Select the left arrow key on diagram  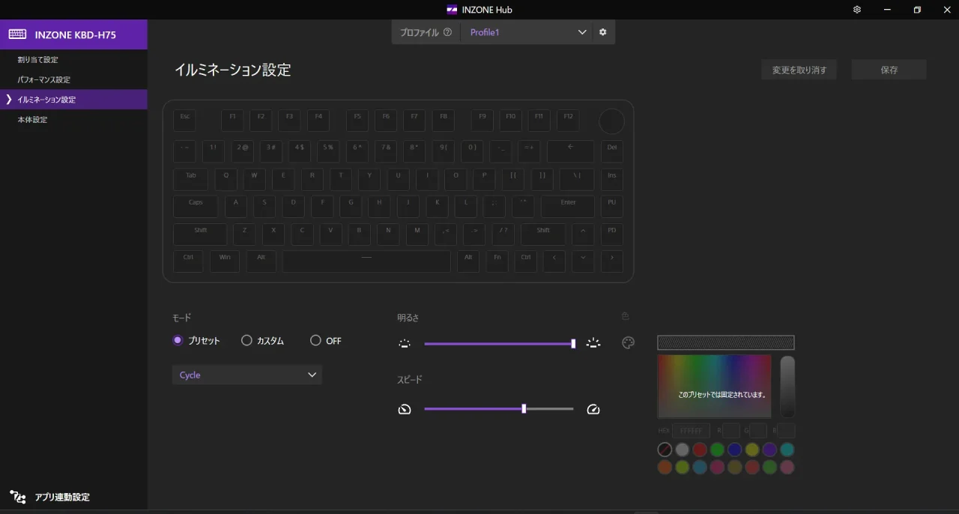(x=554, y=261)
